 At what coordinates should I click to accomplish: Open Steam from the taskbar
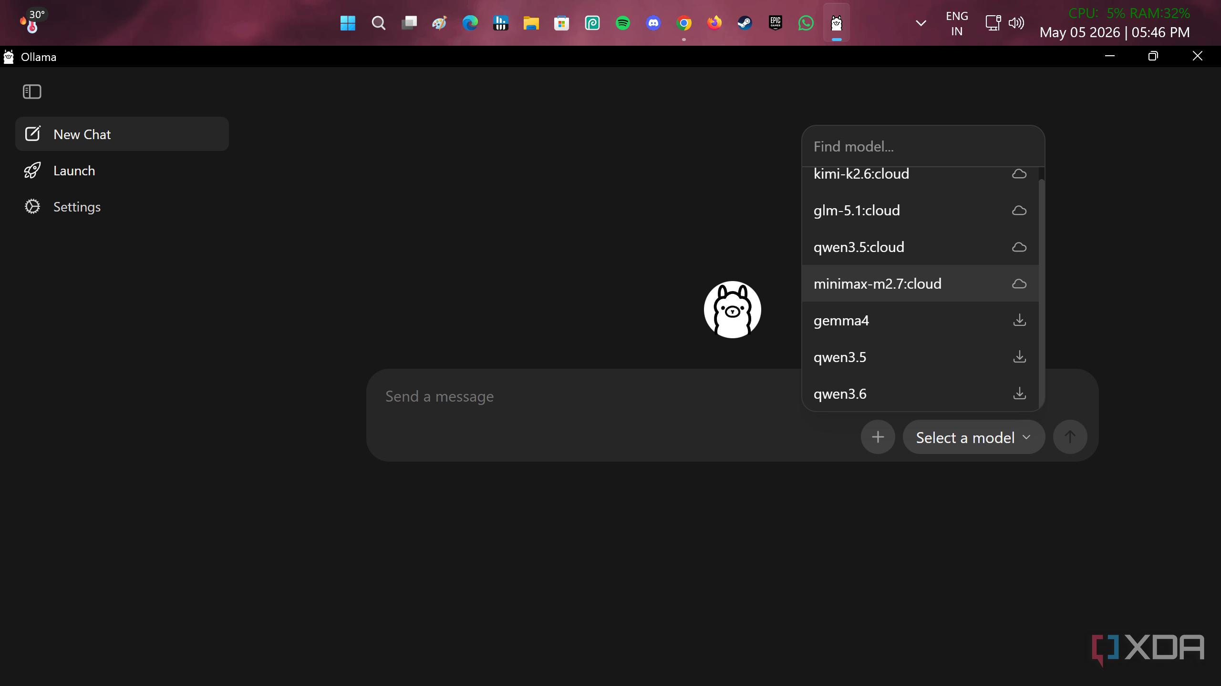click(x=745, y=23)
